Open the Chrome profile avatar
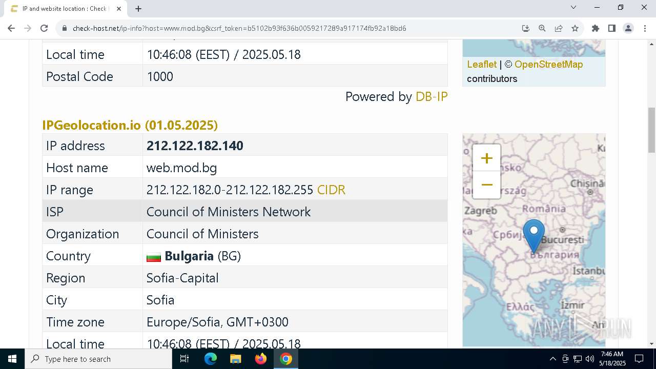Viewport: 656px width, 369px height. coord(628,28)
